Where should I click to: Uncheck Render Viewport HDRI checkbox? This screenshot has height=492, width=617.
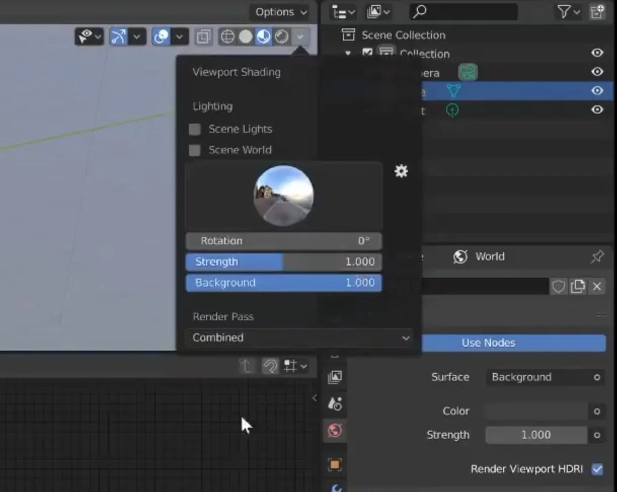(597, 469)
